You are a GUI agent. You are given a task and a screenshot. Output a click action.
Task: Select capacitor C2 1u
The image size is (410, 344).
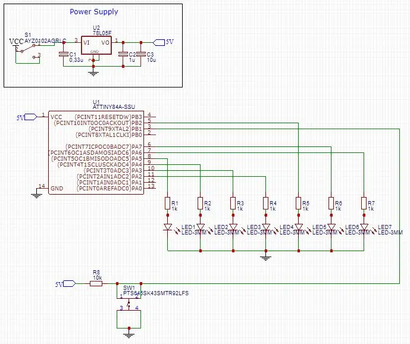click(x=123, y=54)
